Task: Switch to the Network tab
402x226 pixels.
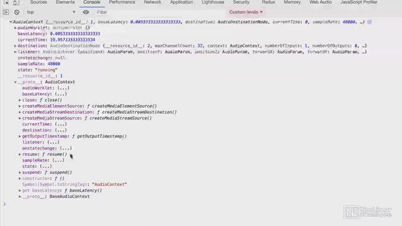Action: (152, 3)
